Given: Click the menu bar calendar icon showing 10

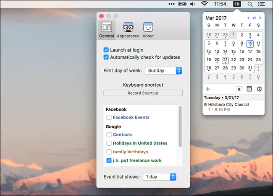Looking at the screenshot, I should coord(237,4).
